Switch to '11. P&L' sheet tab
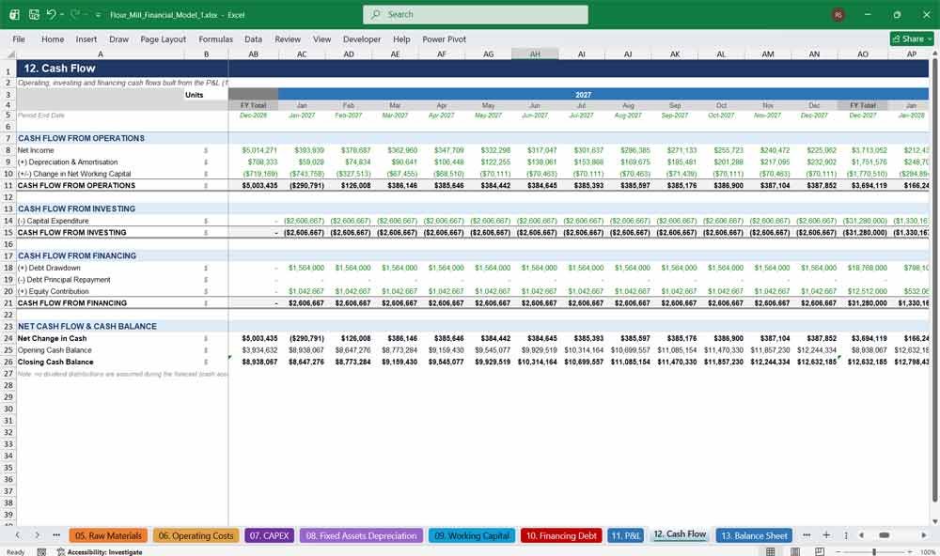The height and width of the screenshot is (556, 940). click(x=626, y=535)
